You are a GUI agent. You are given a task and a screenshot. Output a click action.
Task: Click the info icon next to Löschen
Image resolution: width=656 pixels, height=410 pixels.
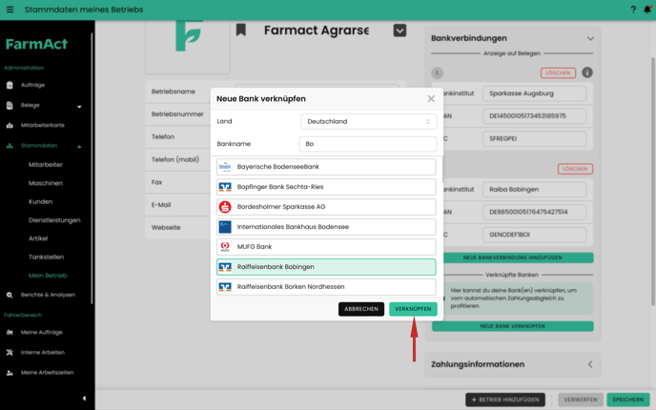[x=587, y=72]
